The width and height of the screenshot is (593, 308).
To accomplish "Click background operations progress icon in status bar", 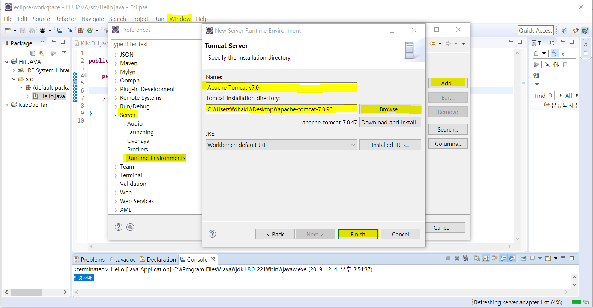I will (586, 302).
